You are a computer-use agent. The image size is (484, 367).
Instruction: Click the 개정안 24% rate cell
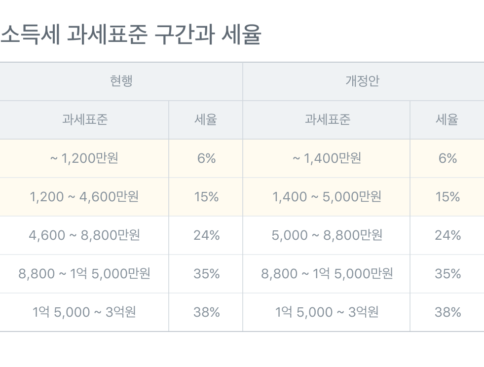pyautogui.click(x=447, y=235)
